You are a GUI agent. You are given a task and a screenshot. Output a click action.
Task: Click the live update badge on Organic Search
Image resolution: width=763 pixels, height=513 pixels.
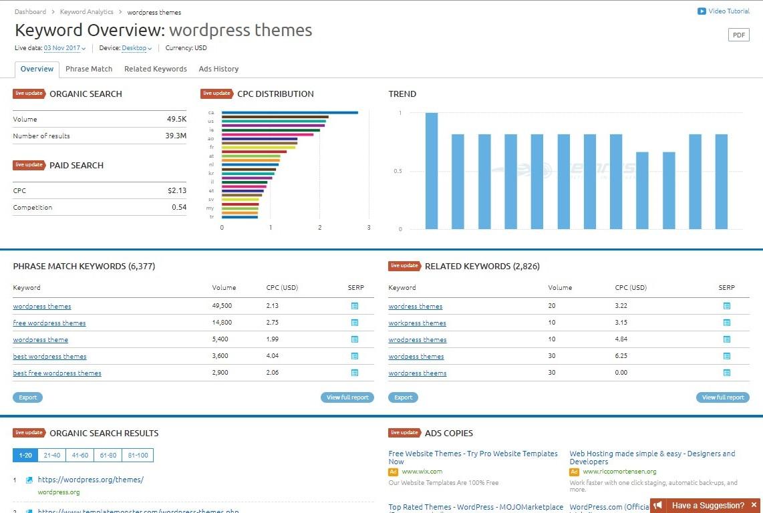[28, 94]
